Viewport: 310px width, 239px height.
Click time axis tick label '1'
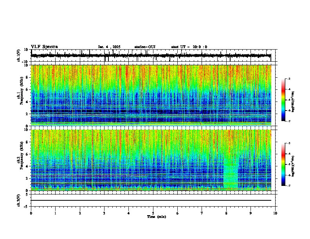tap(55, 213)
